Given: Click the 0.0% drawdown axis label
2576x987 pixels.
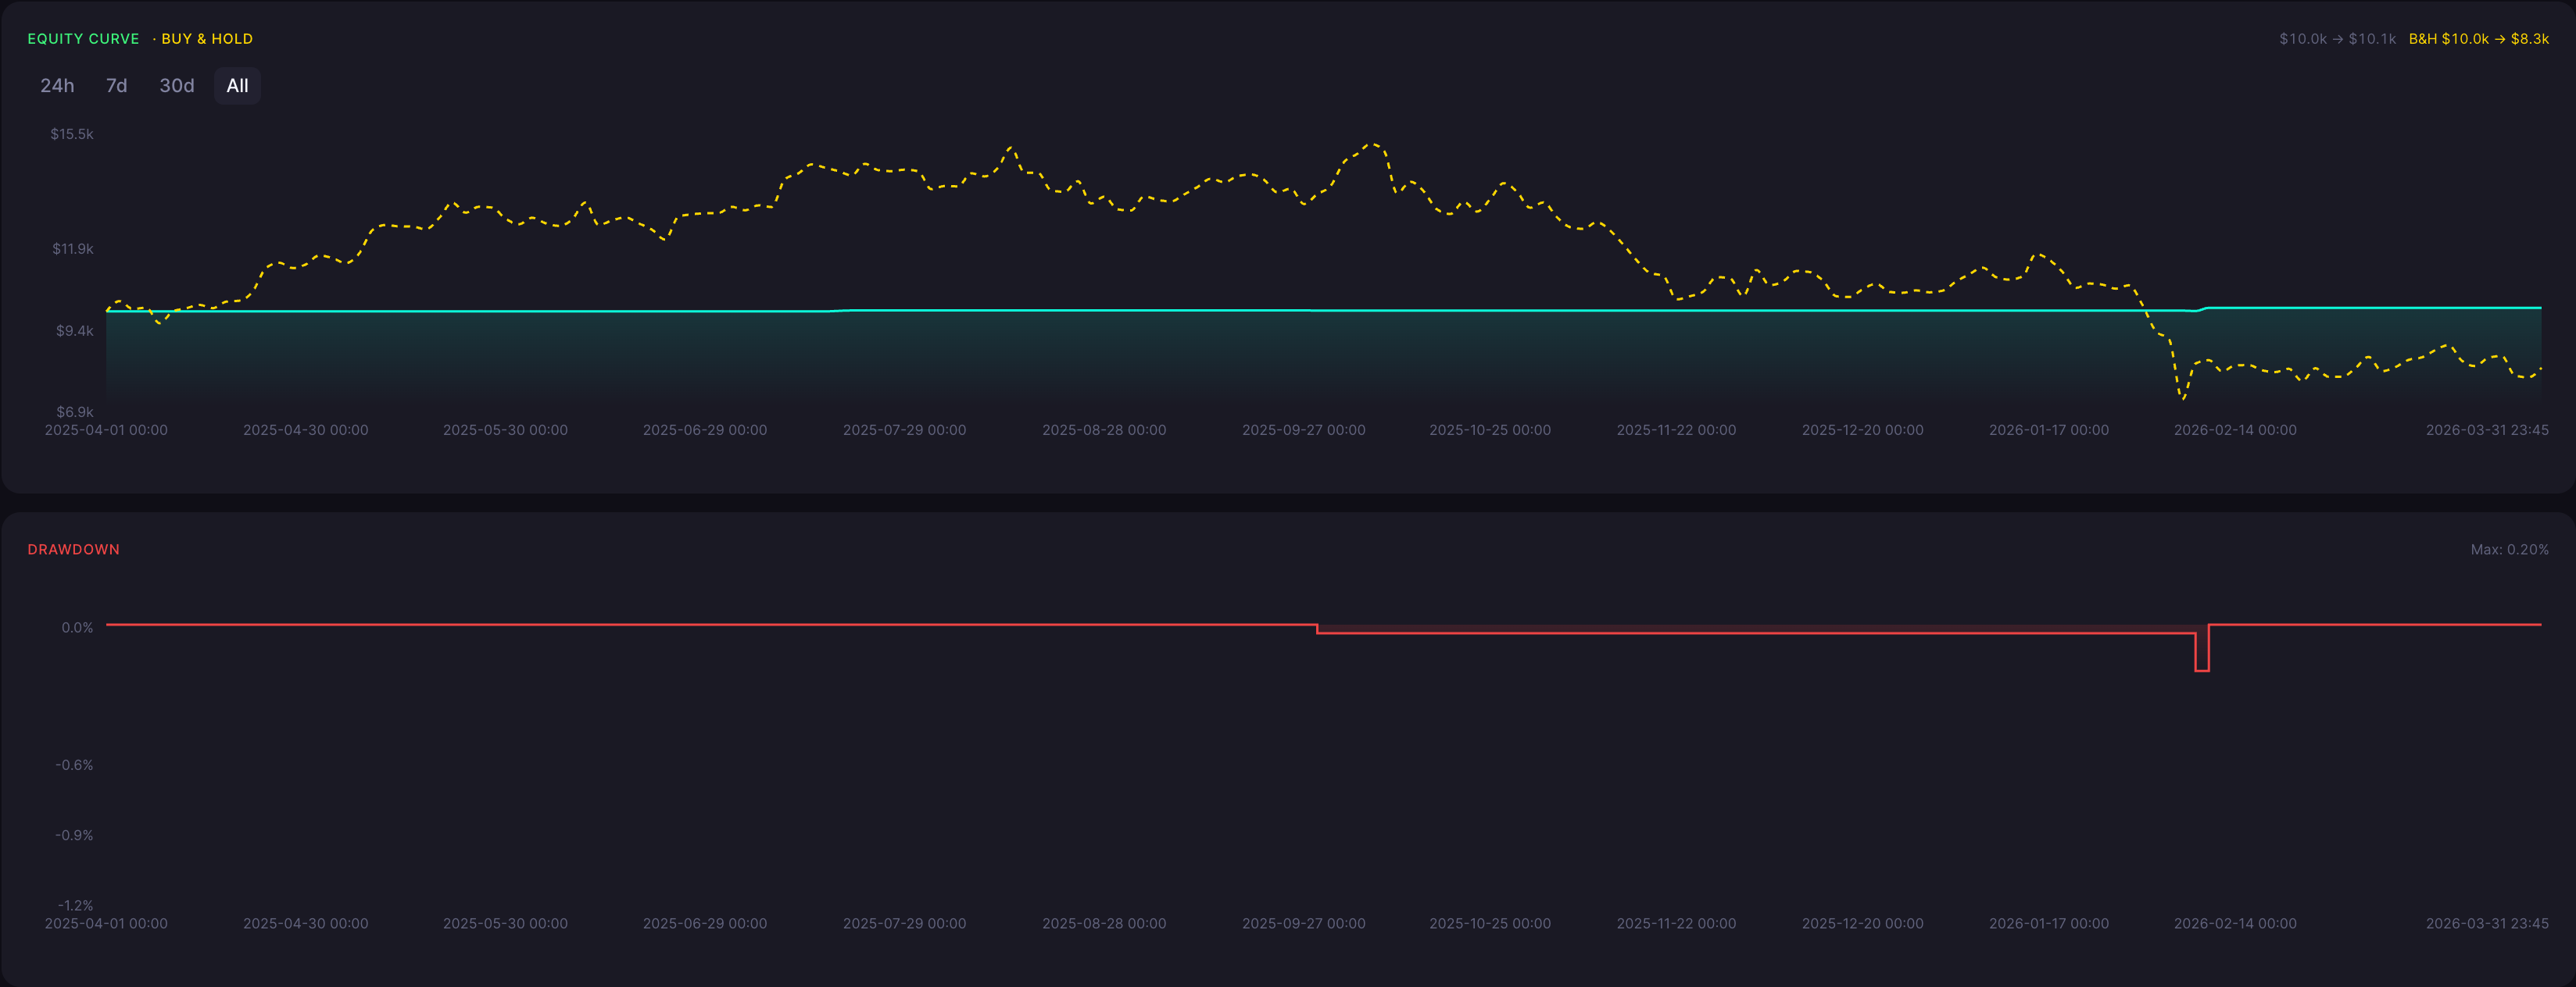Looking at the screenshot, I should (x=77, y=627).
